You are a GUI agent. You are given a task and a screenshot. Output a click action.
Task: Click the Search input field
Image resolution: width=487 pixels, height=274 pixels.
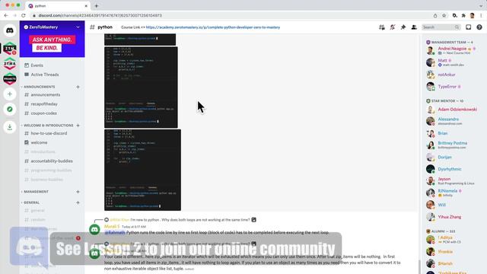441,27
